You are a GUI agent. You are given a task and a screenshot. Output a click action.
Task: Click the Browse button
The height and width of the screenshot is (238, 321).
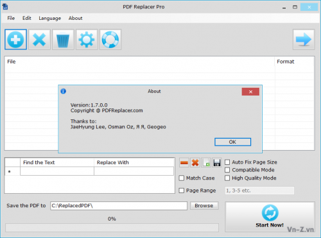point(204,206)
